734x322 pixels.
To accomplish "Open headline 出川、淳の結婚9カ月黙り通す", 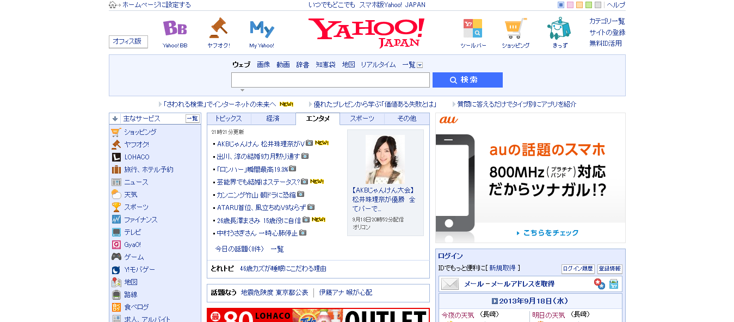I will 258,156.
